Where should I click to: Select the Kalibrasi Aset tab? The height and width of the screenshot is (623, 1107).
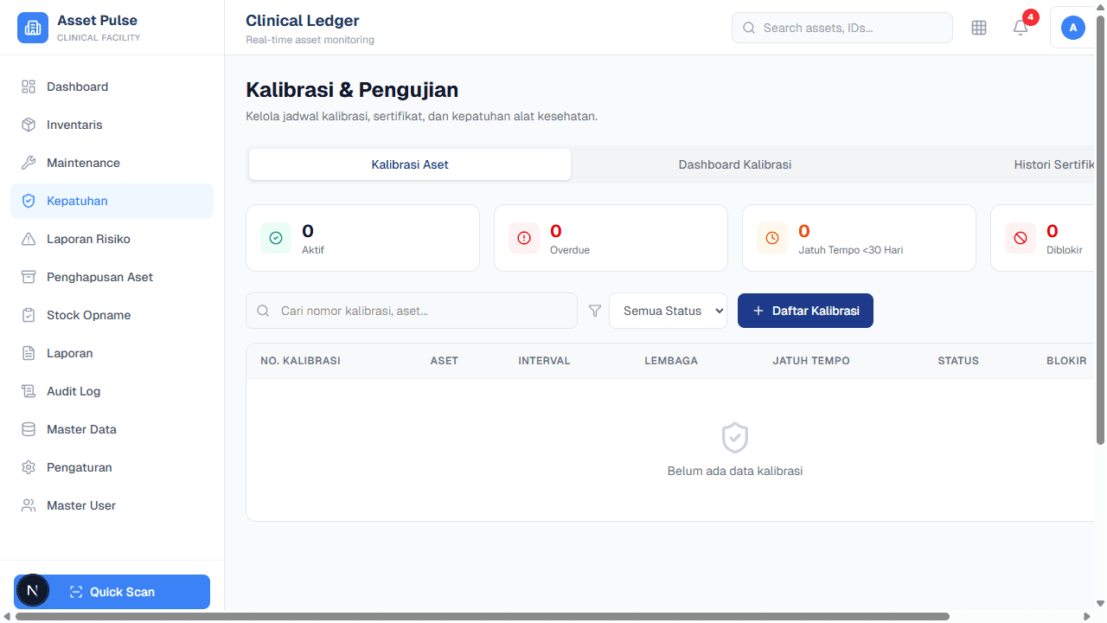(409, 164)
